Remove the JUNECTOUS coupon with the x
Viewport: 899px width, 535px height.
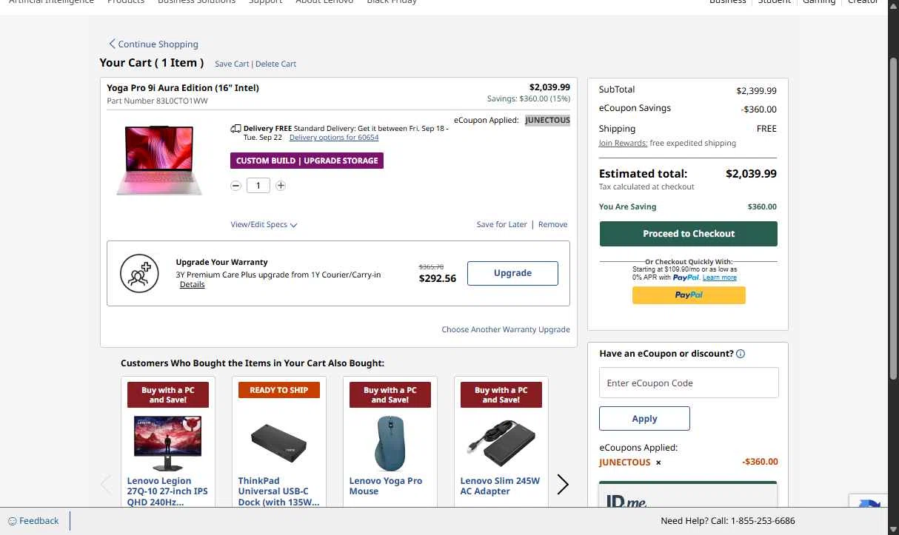click(658, 462)
